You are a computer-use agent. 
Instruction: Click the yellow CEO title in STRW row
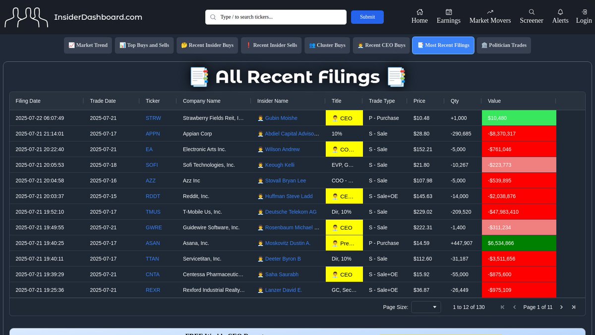[344, 118]
